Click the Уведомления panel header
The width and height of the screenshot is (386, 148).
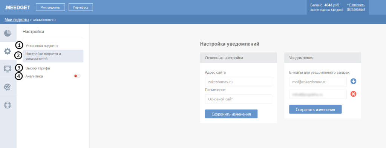pyautogui.click(x=323, y=58)
